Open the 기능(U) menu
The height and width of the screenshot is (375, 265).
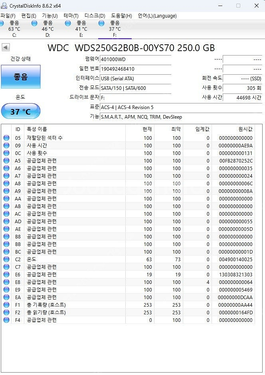[50, 16]
